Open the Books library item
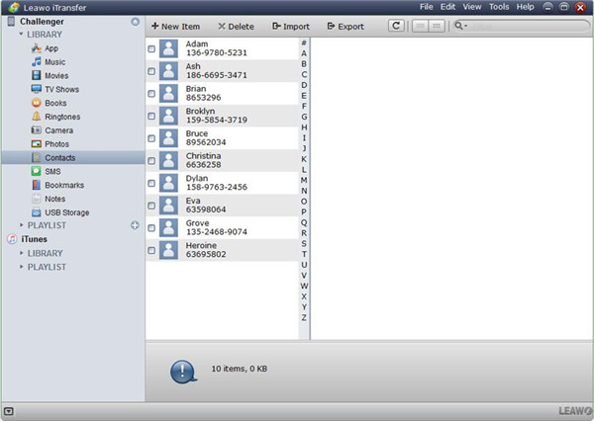Image resolution: width=594 pixels, height=421 pixels. pos(49,103)
